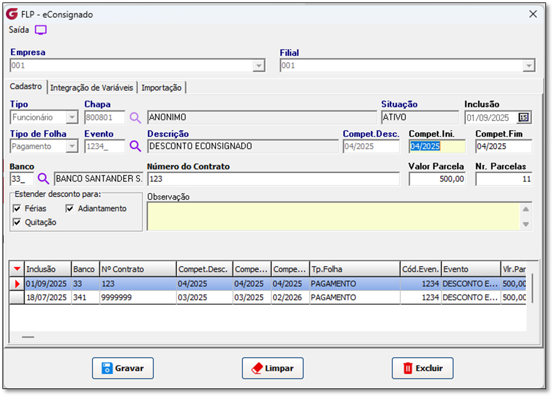Sort by the Inclusão column header
Screen dimensions: 554x397
click(48, 269)
